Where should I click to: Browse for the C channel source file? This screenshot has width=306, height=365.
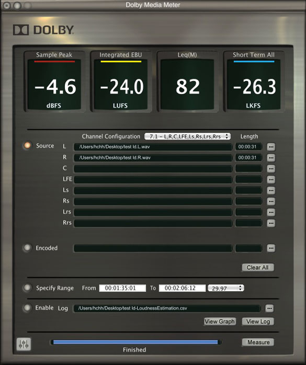point(271,168)
